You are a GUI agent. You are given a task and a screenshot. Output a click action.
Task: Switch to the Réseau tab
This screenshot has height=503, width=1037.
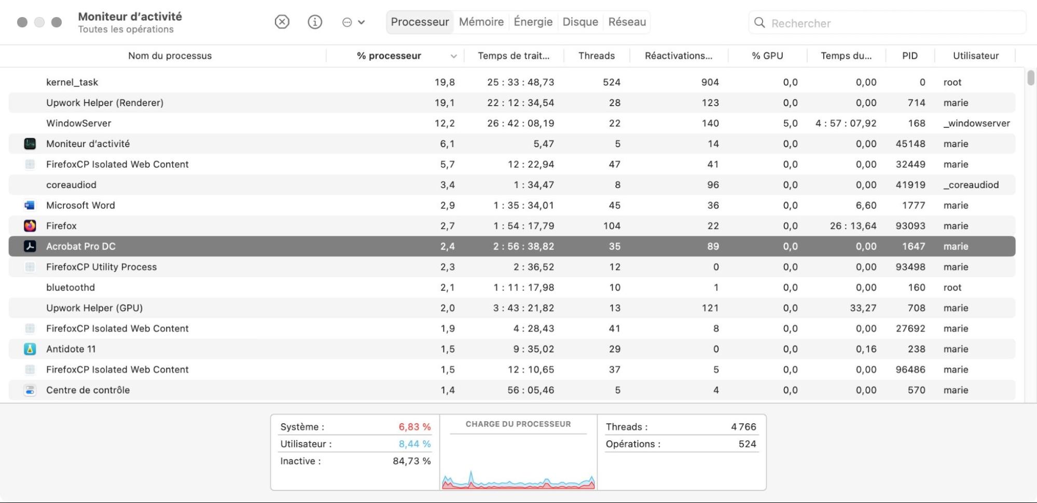click(x=627, y=22)
